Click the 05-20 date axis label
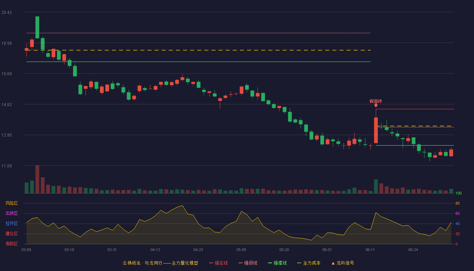474x271 pixels. [x=284, y=250]
